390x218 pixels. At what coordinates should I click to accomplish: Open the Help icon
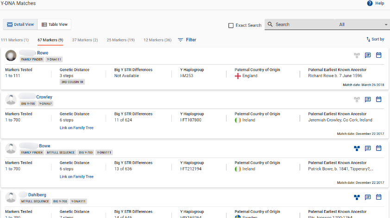(x=370, y=3)
